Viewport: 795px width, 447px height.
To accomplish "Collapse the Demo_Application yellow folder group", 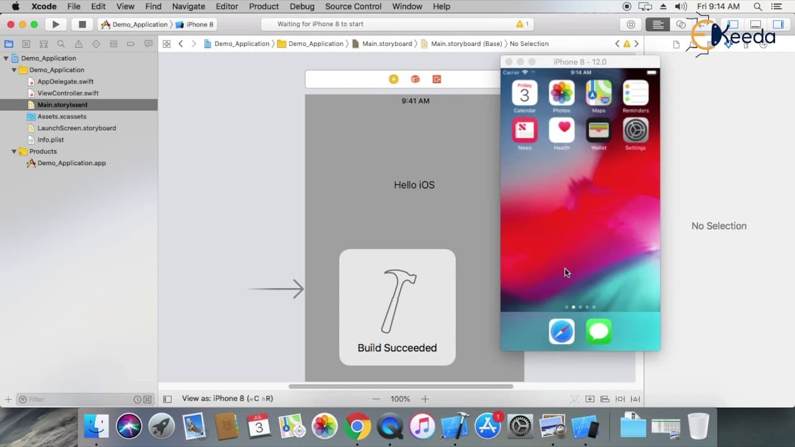I will pyautogui.click(x=14, y=70).
